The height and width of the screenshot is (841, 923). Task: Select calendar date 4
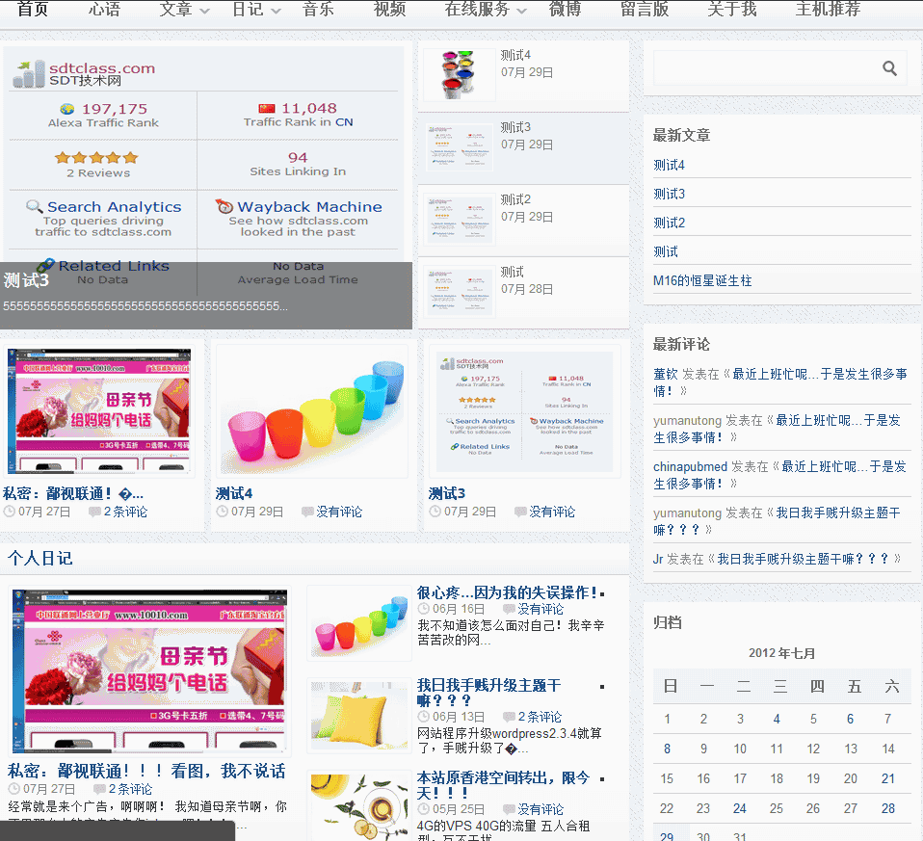click(x=777, y=720)
